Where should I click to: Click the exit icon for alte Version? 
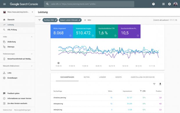[x=4, y=103]
